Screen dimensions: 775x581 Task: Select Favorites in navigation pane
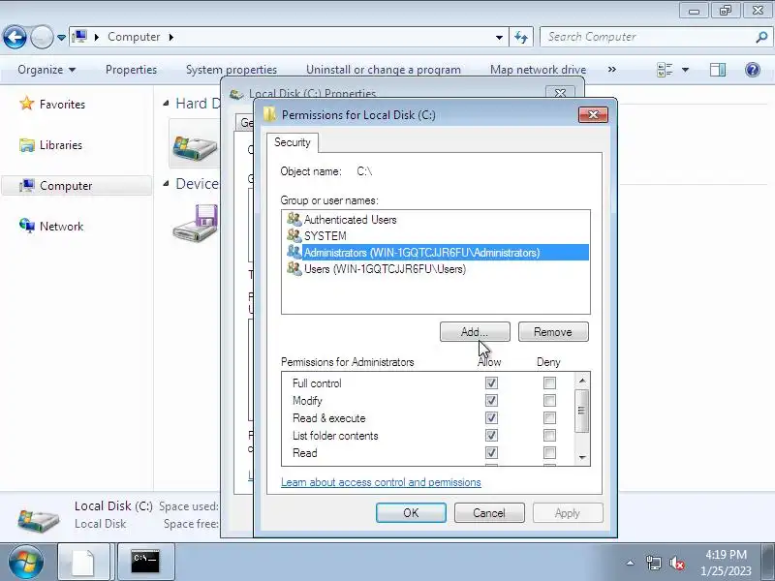tap(62, 105)
